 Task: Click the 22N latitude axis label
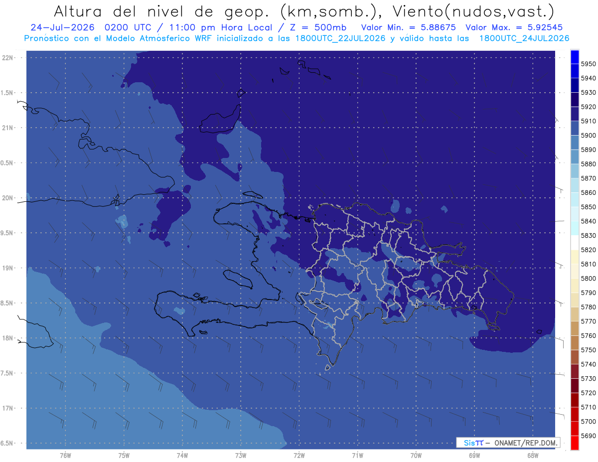7,58
